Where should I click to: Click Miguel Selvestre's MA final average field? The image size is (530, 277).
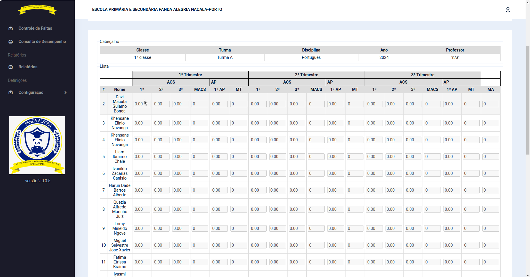pos(490,245)
